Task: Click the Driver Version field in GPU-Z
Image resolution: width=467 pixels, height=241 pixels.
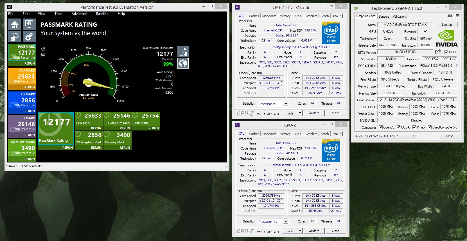Action: 417,100
